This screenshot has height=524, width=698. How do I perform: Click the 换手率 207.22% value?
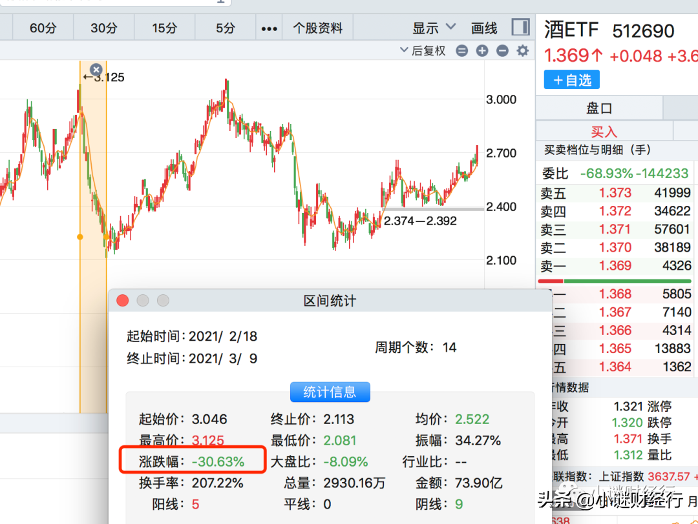pos(218,483)
